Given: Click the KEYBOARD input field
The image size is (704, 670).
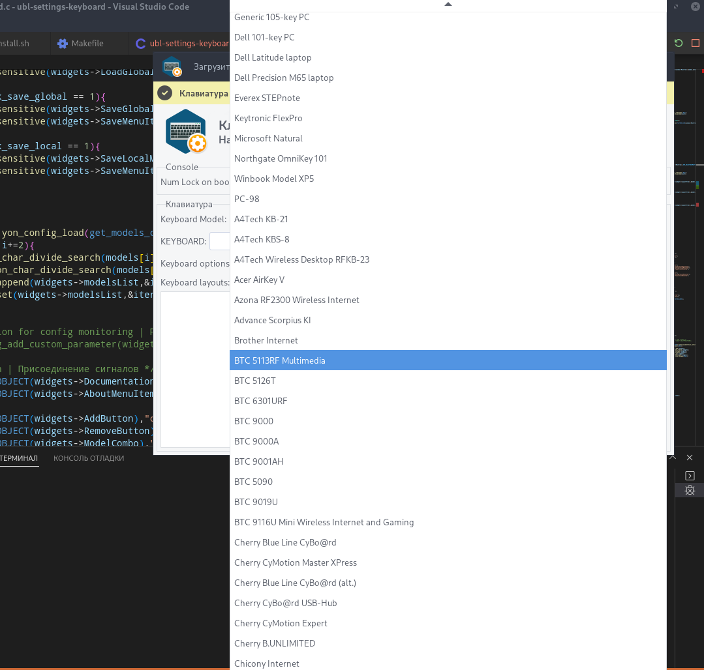Looking at the screenshot, I should (x=220, y=241).
